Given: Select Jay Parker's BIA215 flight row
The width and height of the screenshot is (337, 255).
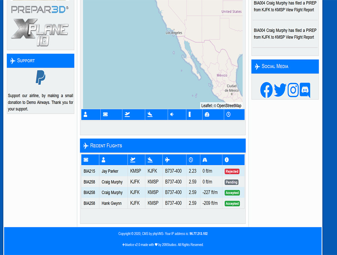Looking at the screenshot, I should (x=110, y=171).
